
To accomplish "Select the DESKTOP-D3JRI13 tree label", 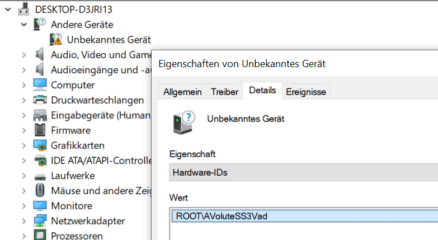I will (74, 9).
